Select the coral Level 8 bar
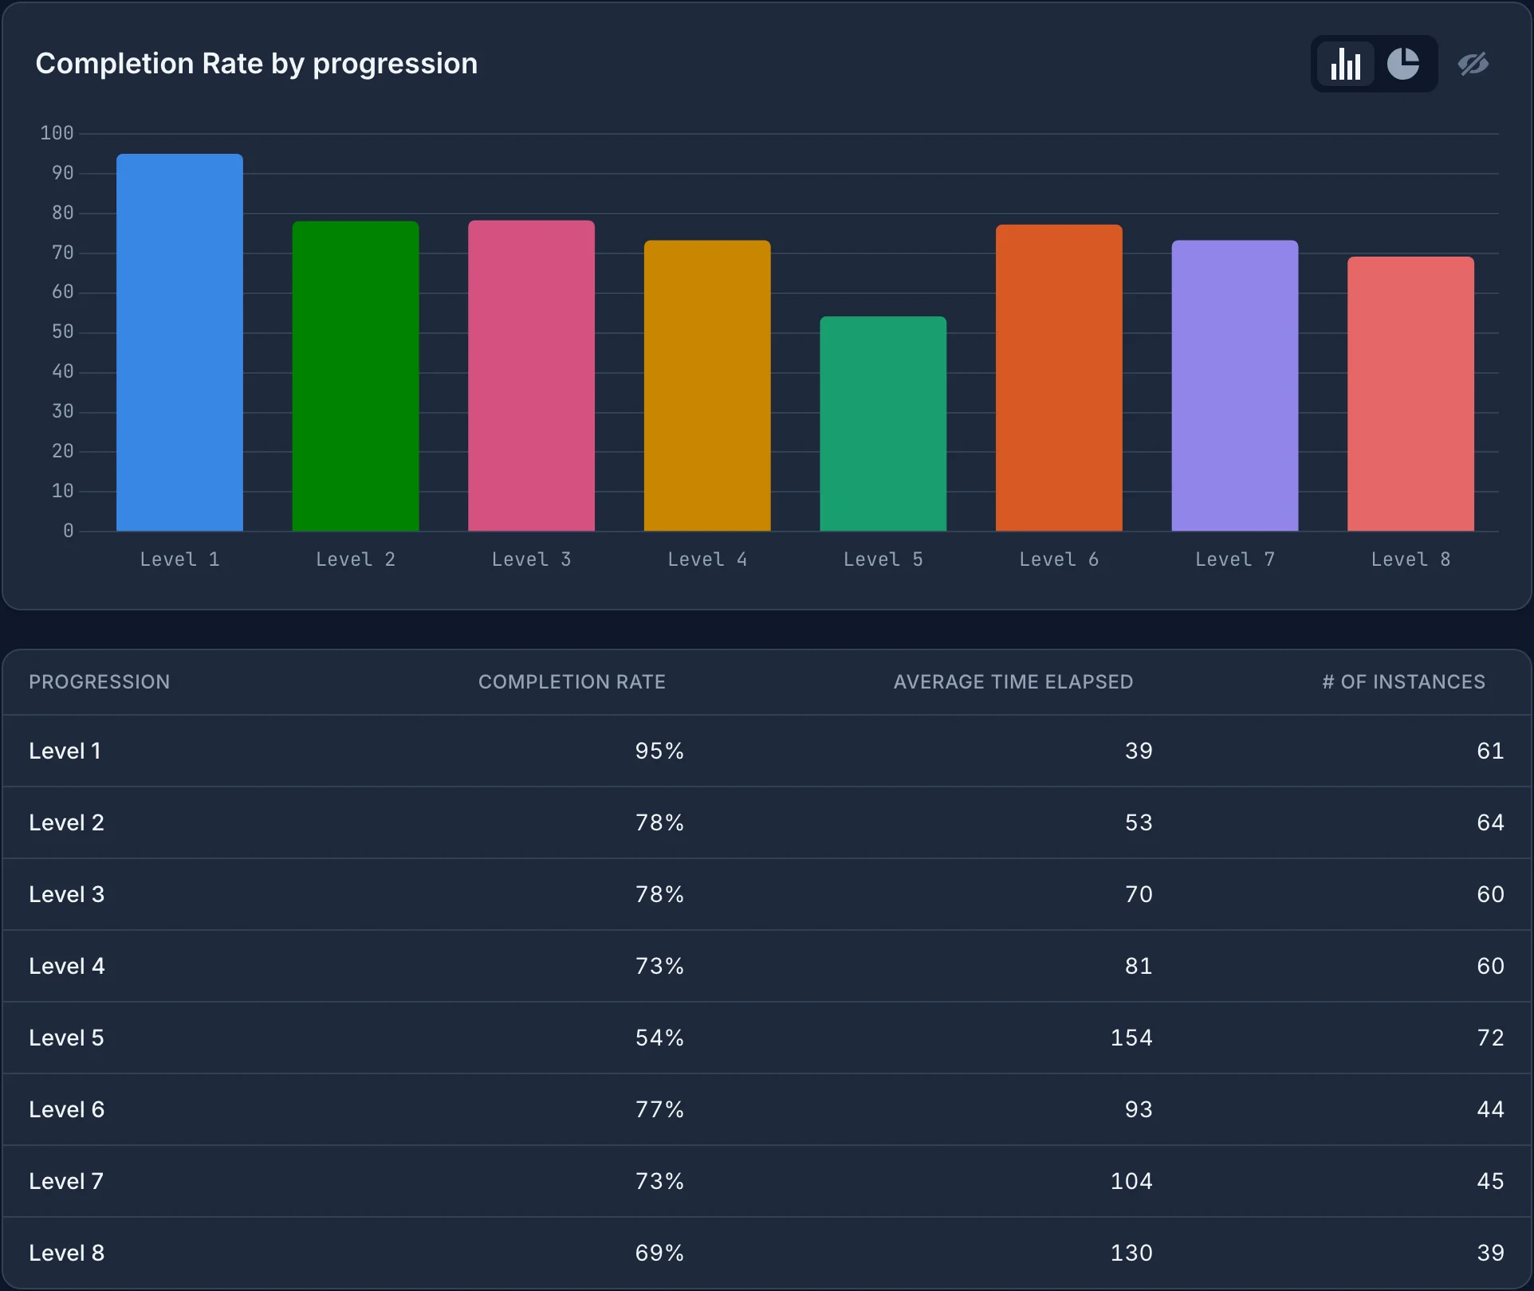 click(x=1410, y=394)
